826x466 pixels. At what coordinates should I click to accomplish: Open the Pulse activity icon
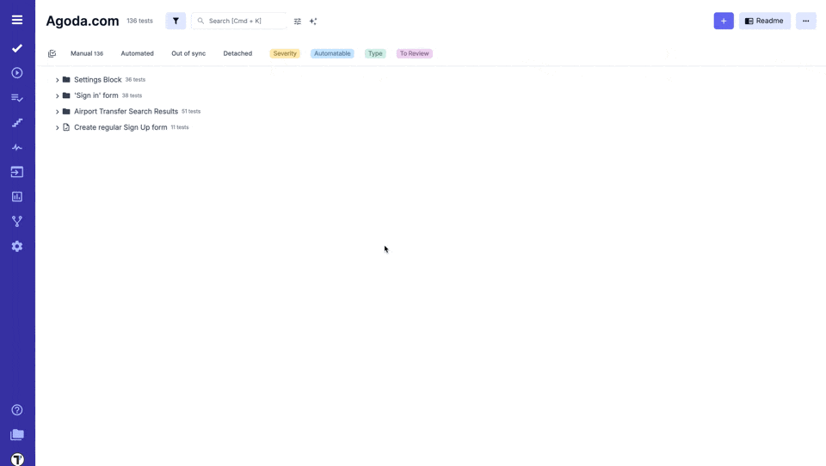coord(17,148)
